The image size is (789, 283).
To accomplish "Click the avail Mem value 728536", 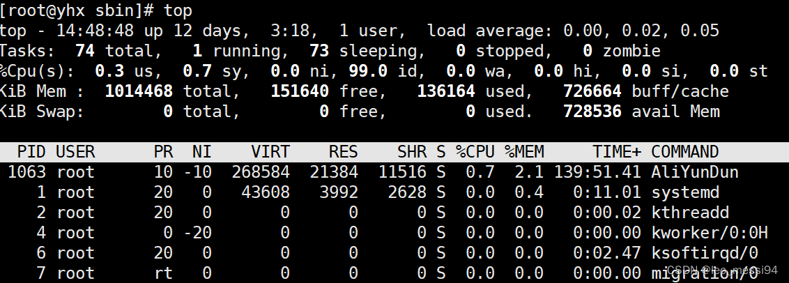I will click(x=592, y=112).
